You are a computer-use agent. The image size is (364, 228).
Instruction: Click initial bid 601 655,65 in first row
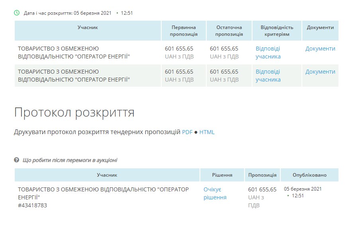(x=179, y=49)
